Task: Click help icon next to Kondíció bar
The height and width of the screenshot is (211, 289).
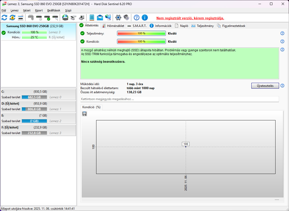Action: pos(282,41)
